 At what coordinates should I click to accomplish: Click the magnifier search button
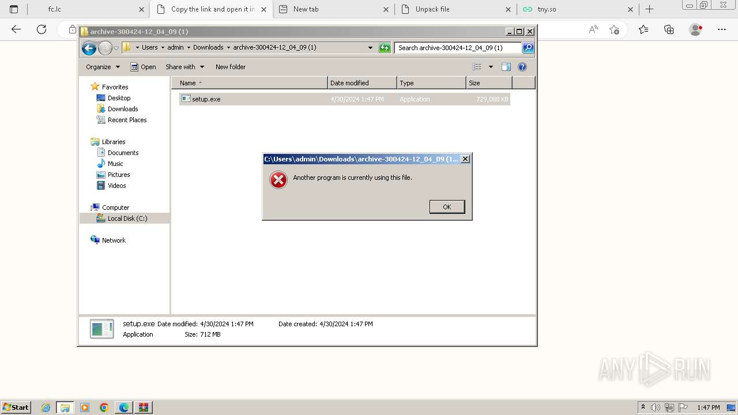coord(528,48)
